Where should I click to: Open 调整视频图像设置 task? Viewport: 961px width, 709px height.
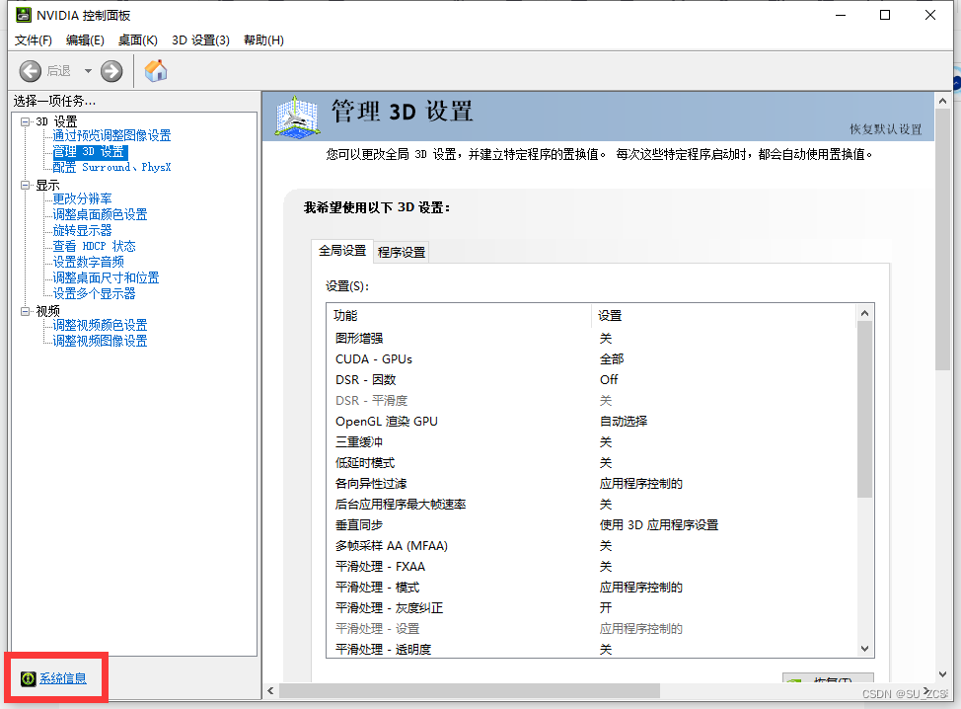point(100,341)
